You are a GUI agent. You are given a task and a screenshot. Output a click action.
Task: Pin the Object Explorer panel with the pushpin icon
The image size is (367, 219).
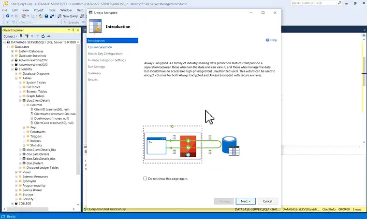click(x=73, y=30)
